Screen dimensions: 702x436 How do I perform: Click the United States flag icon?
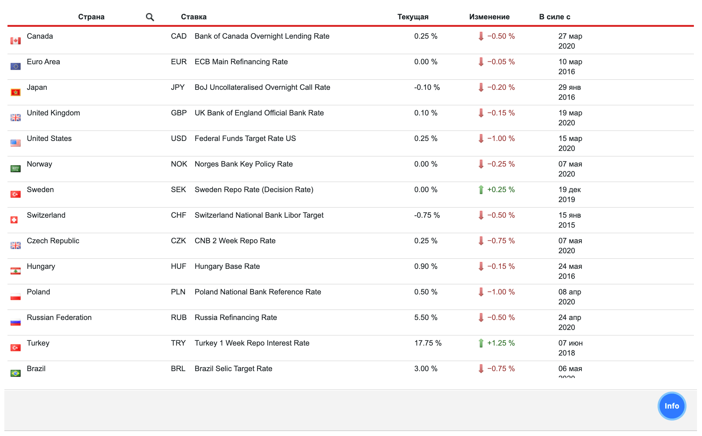(x=15, y=143)
